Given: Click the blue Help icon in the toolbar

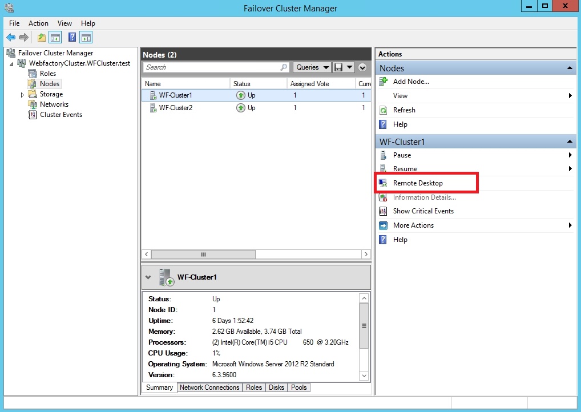Looking at the screenshot, I should (x=72, y=38).
